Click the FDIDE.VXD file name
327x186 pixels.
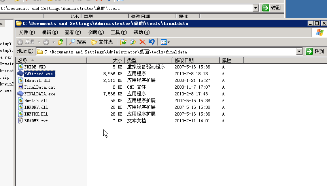pyautogui.click(x=35, y=67)
